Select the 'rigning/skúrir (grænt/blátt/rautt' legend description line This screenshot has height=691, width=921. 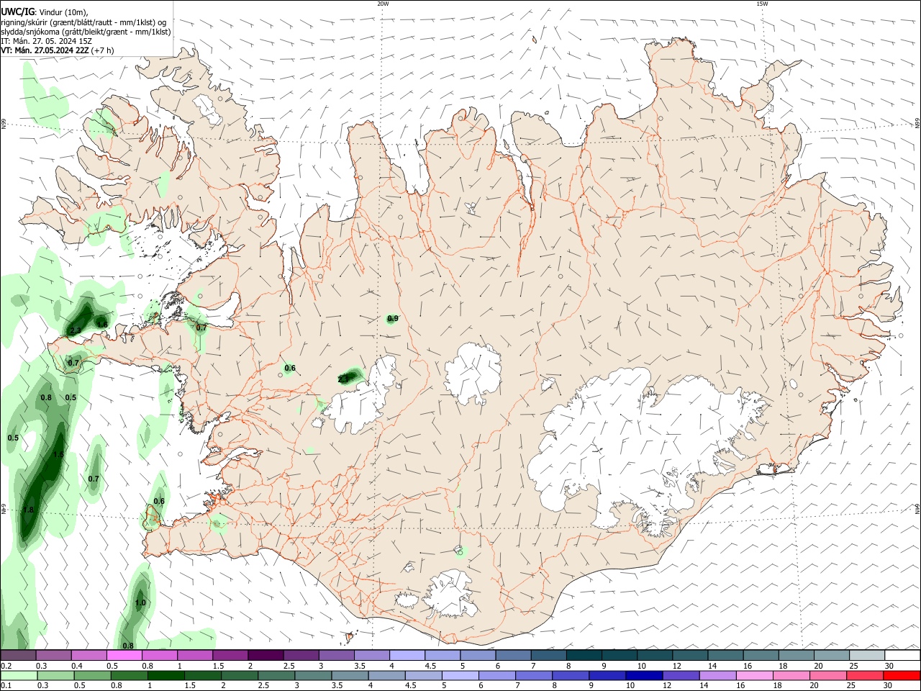click(x=85, y=22)
